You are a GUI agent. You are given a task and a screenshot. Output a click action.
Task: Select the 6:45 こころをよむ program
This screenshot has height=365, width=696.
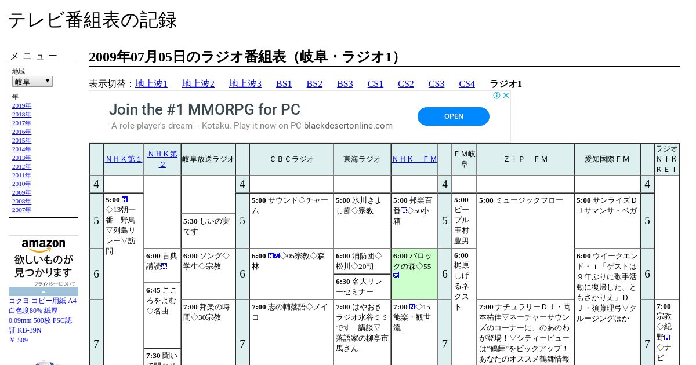(x=162, y=315)
